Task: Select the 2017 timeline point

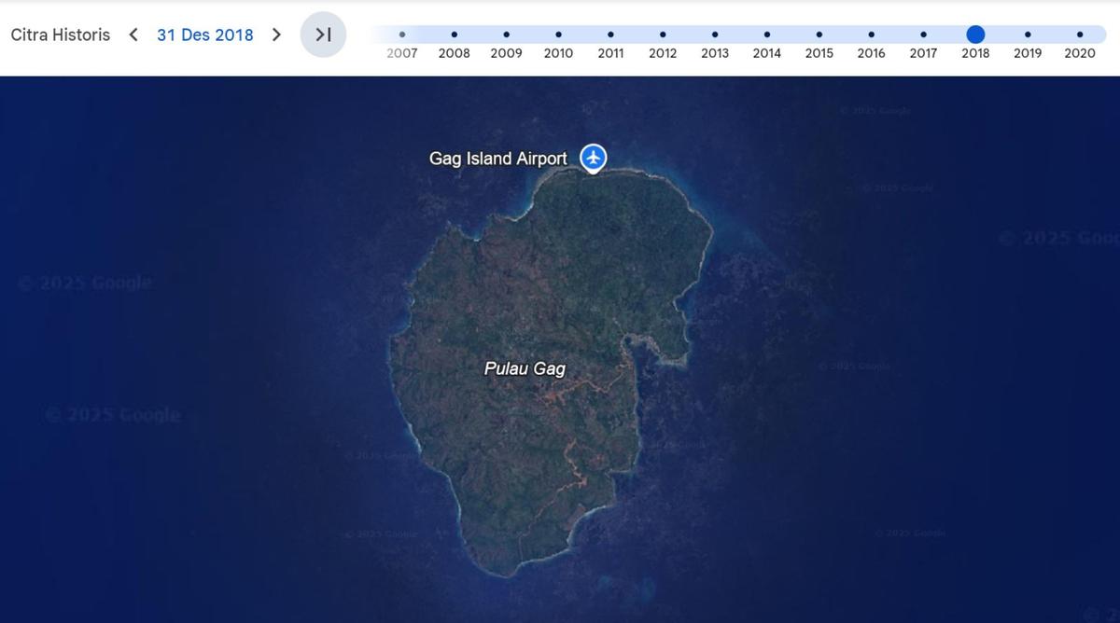Action: 923,35
